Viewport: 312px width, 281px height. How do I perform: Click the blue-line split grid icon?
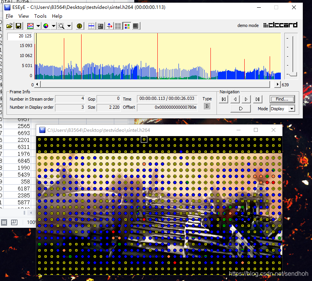pyautogui.click(x=91, y=26)
